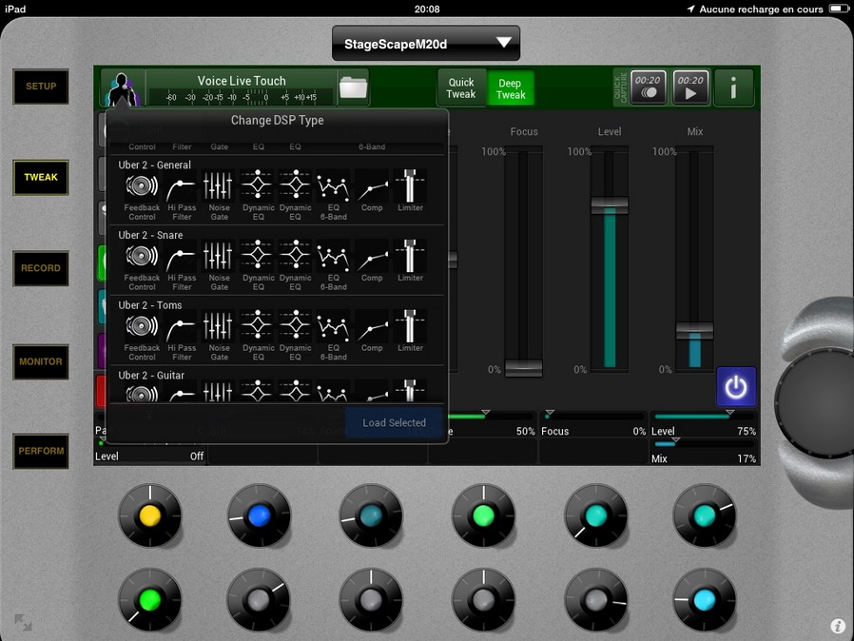Screen dimensions: 854x641
Task: Open the TWEAK tab on the left
Action: pyautogui.click(x=41, y=177)
